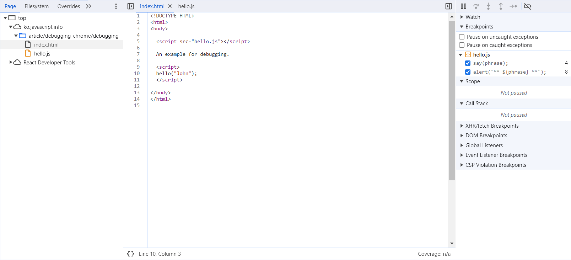This screenshot has height=260, width=571.
Task: Step over next function call icon
Action: (x=476, y=6)
